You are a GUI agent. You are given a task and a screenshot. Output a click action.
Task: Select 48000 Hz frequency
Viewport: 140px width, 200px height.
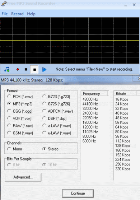[90, 99]
